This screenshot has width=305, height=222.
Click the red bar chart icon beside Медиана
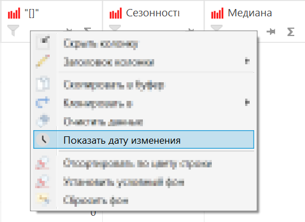tap(217, 13)
